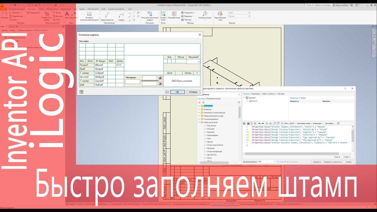Click the code editor horizontal scrollbar

(x=297, y=154)
